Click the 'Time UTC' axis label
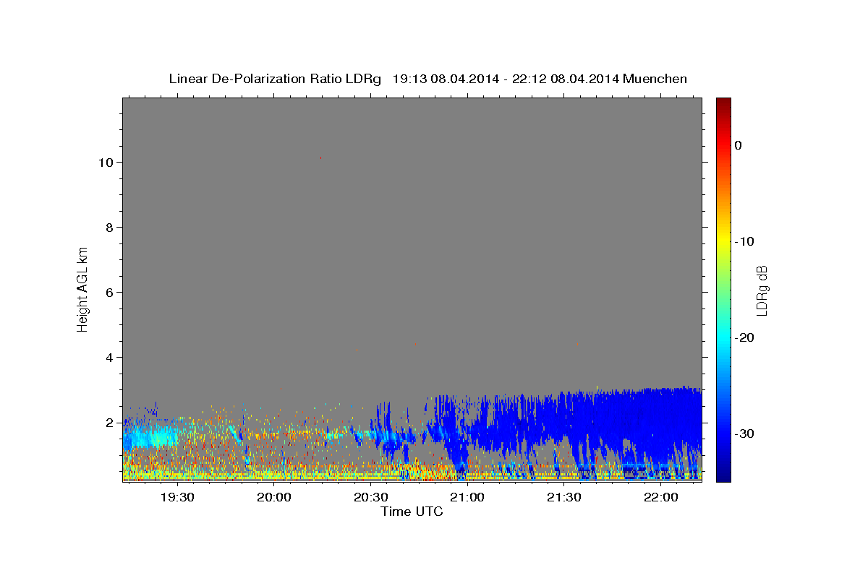Viewport: 868px width, 578px height. (412, 512)
